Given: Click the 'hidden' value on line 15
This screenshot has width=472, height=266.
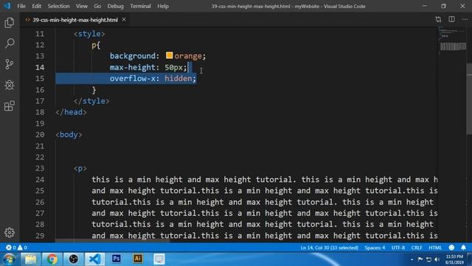Looking at the screenshot, I should point(178,78).
